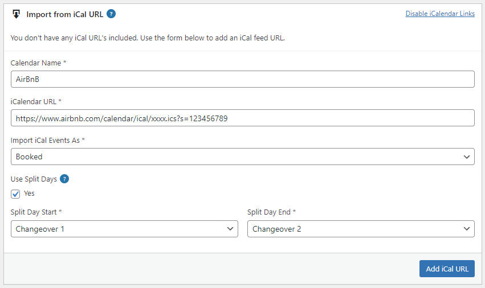The height and width of the screenshot is (288, 485).
Task: Click the Use Split Days label text
Action: tap(34, 179)
